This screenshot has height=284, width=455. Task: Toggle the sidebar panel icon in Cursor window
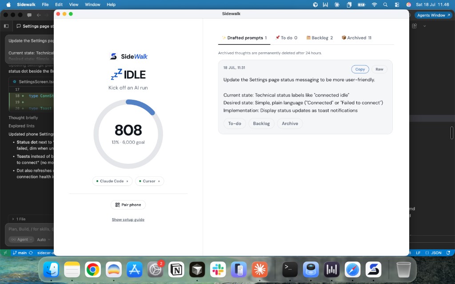pyautogui.click(x=6, y=26)
